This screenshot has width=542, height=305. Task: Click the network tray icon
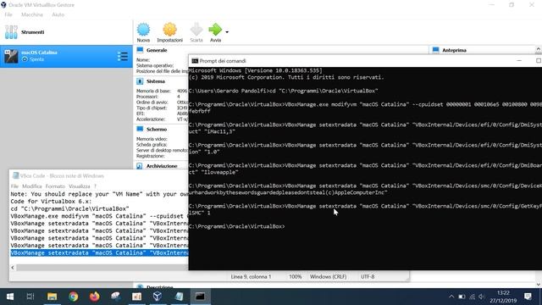pos(472,297)
